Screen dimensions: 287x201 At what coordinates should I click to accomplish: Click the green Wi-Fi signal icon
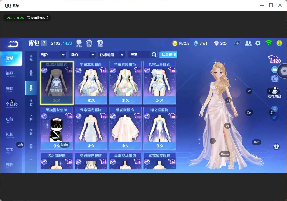point(269,43)
